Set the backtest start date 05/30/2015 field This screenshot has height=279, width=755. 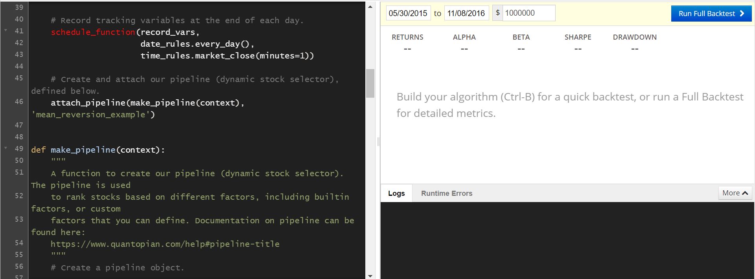tap(408, 13)
